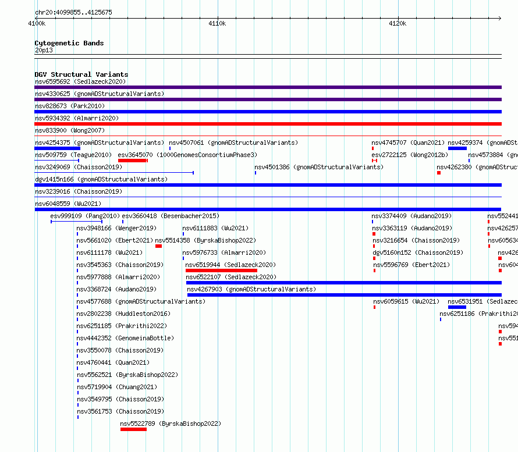Open esv3645070 (1000GenomesConsortiumPhase3) label
This screenshot has width=518, height=452.
187,155
